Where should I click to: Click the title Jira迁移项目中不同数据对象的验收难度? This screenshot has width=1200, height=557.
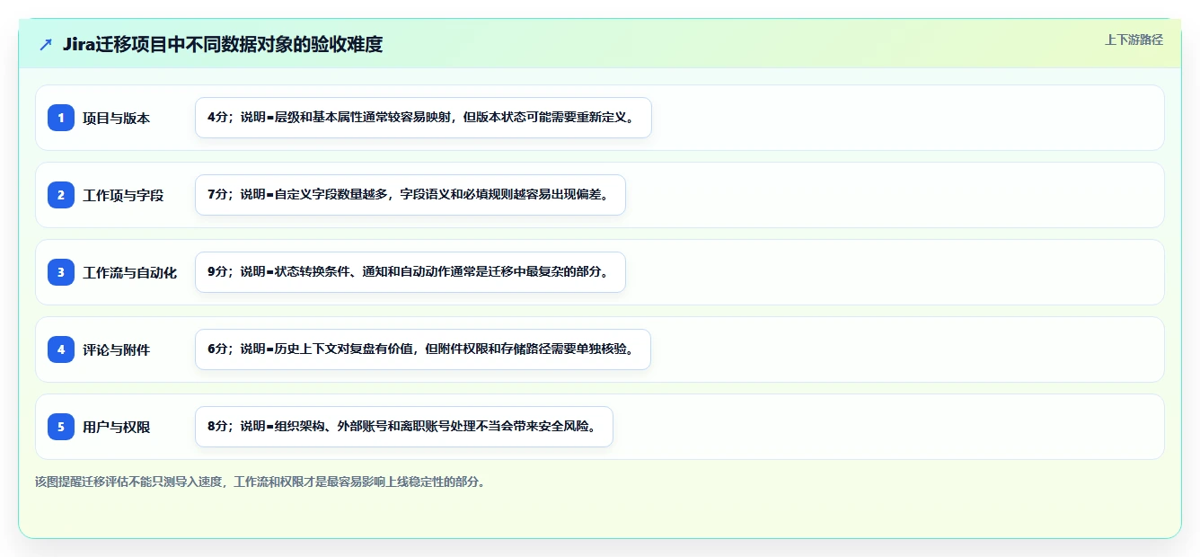(x=223, y=44)
